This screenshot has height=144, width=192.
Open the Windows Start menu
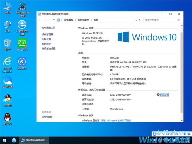click(x=4, y=140)
